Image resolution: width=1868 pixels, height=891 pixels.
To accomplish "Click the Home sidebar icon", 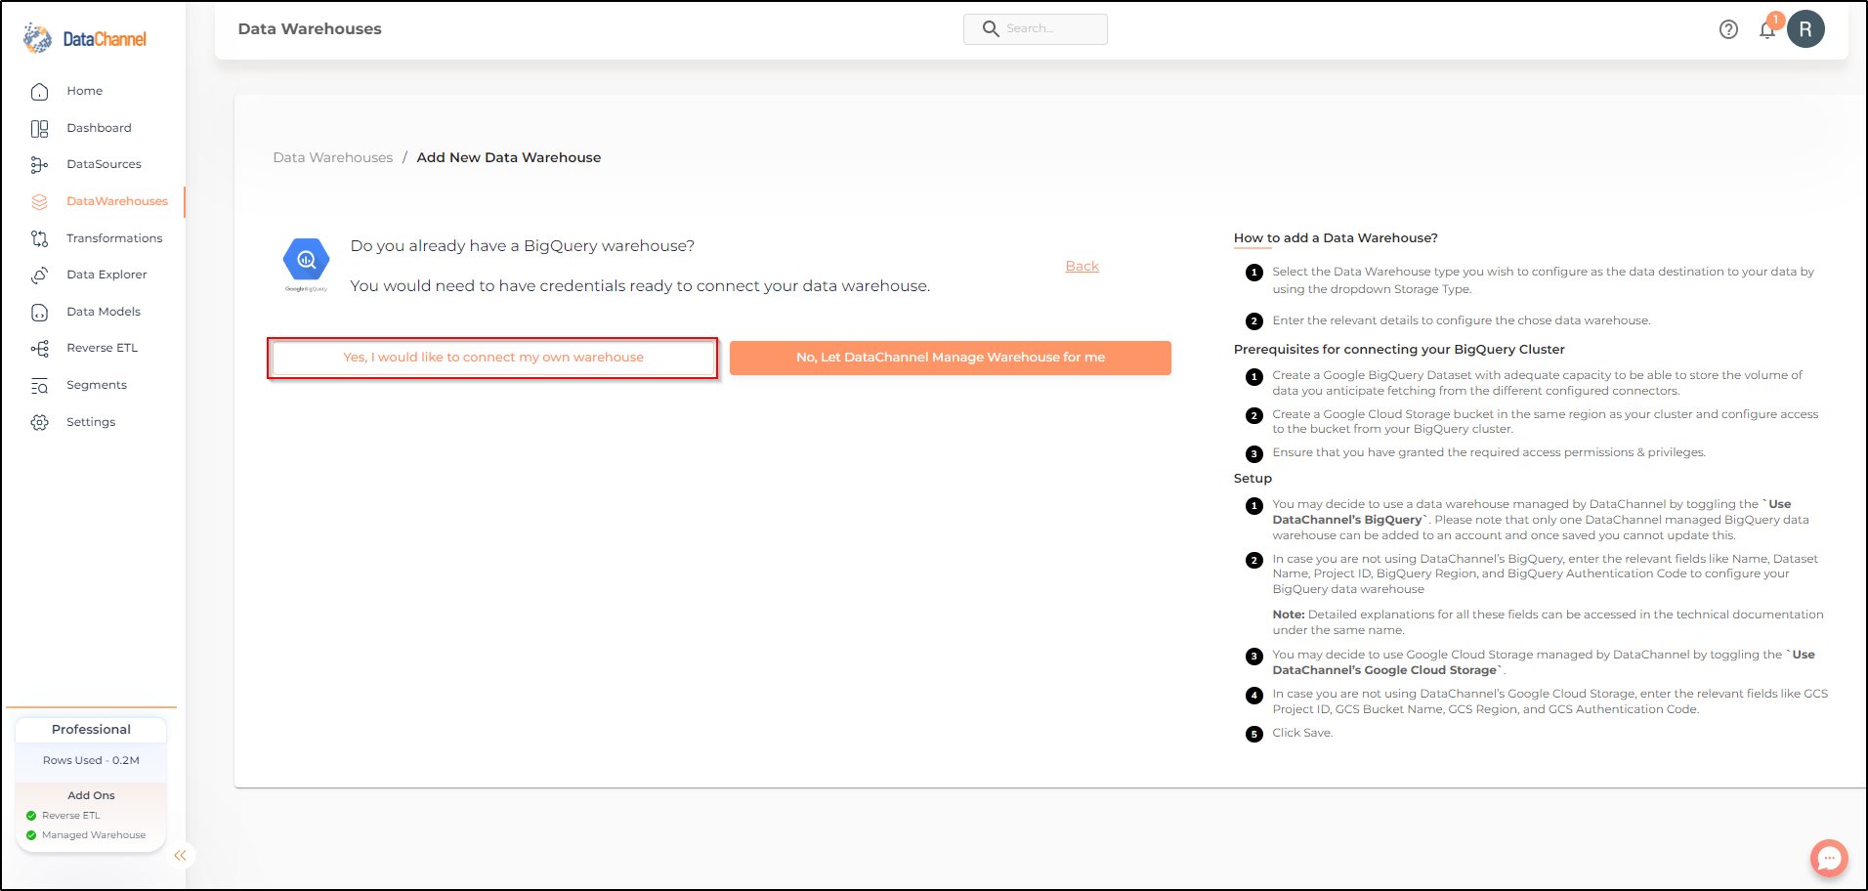I will 39,92.
